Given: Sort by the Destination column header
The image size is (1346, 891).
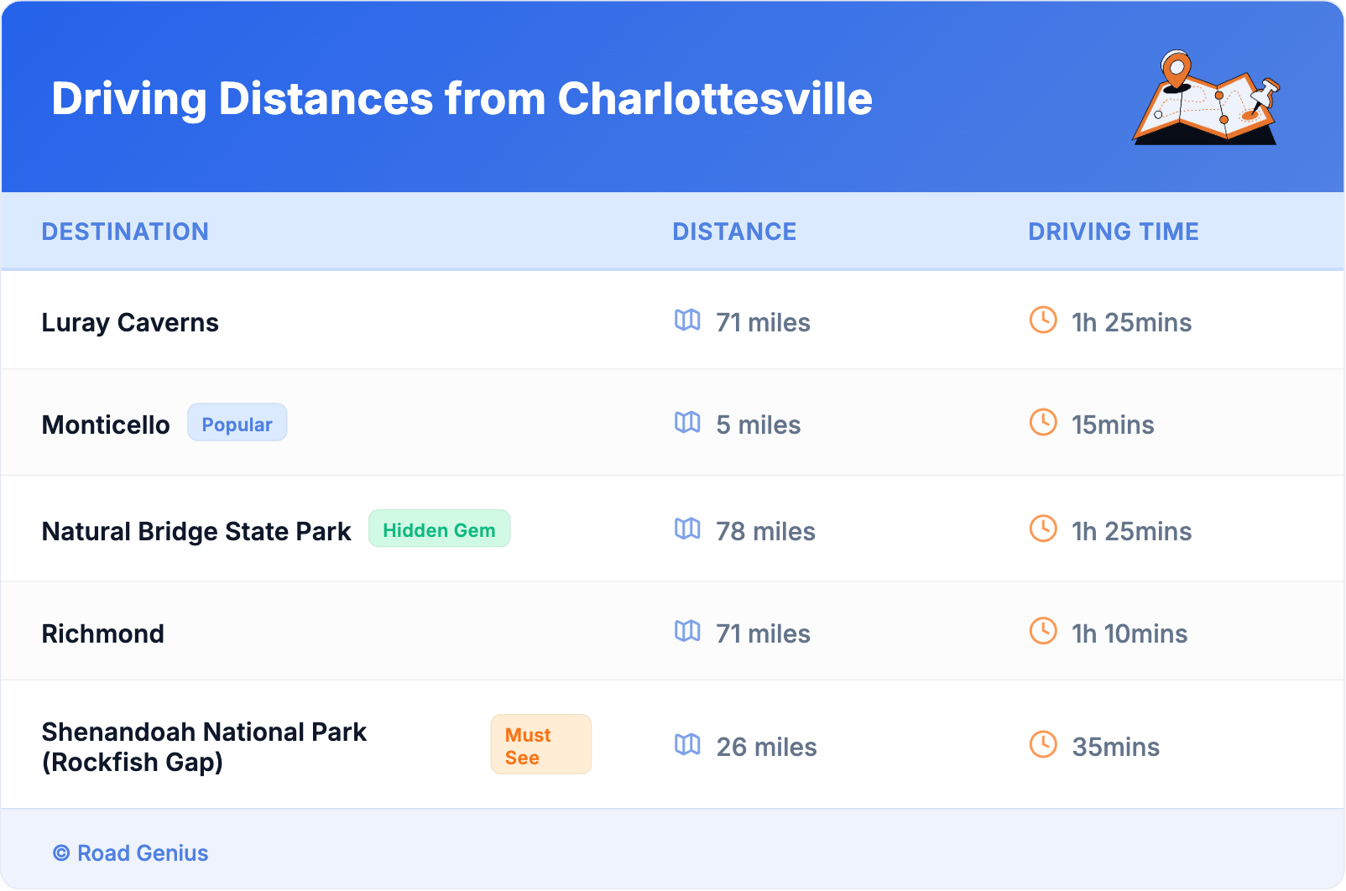Looking at the screenshot, I should [x=125, y=232].
